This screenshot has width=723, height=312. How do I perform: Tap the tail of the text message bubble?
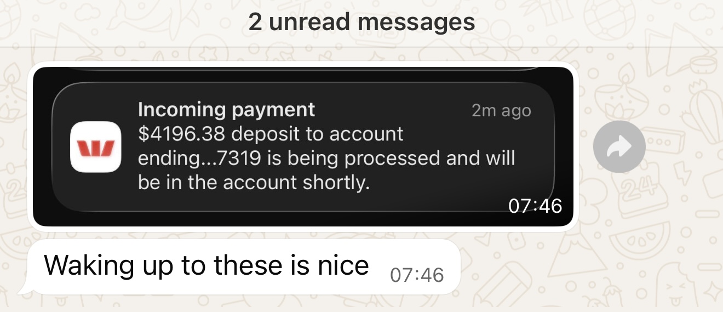tap(23, 288)
